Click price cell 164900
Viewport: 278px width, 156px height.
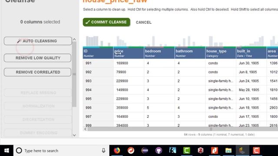click(x=129, y=117)
